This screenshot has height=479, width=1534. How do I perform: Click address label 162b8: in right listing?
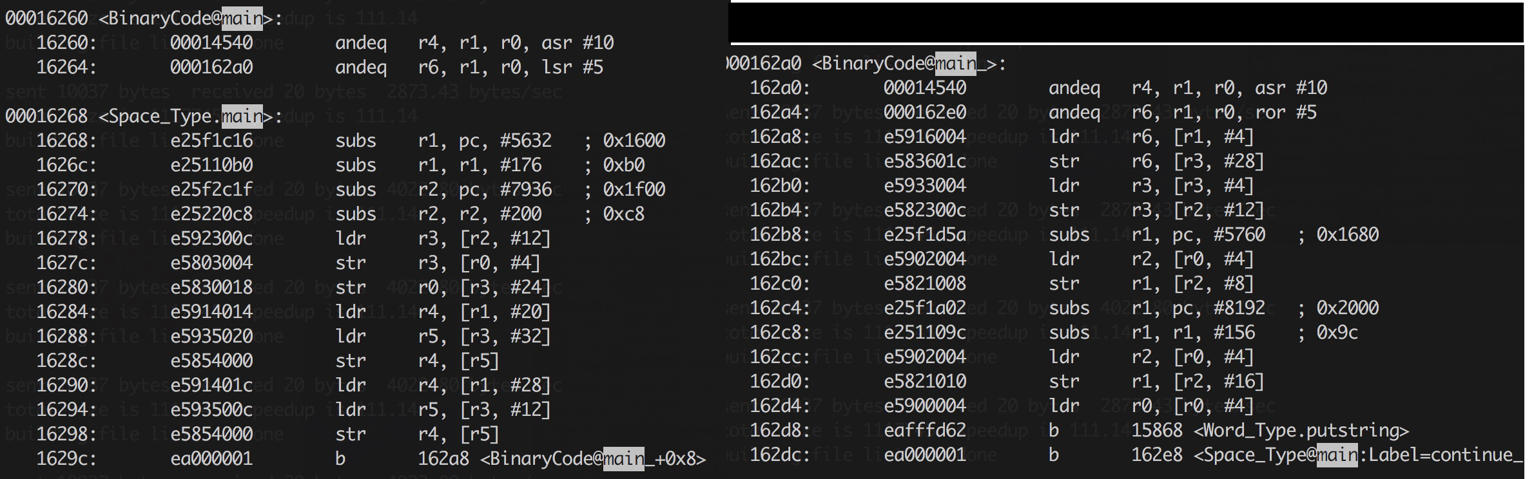pos(780,234)
